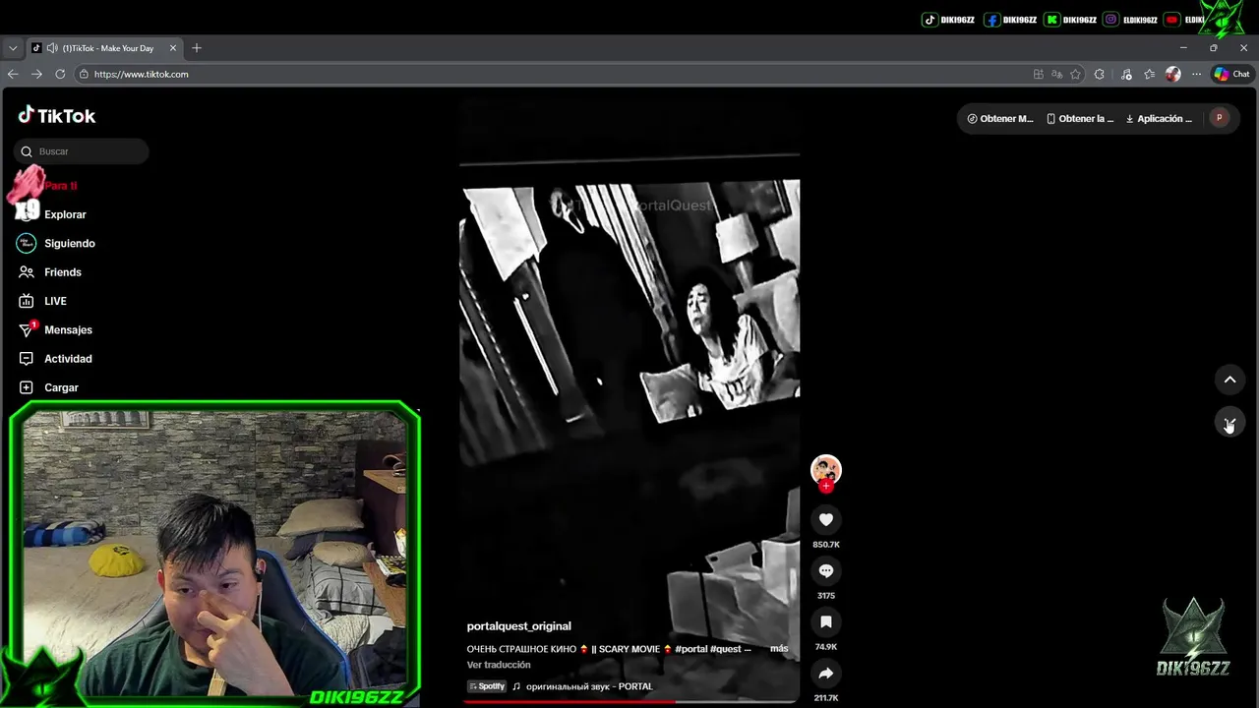
Task: Navigate back in the browser
Action: tap(13, 74)
